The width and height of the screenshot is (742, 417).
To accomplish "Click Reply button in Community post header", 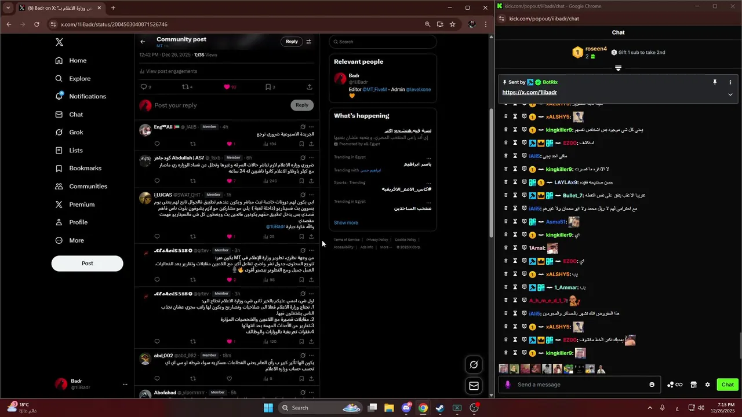I will 292,41.
